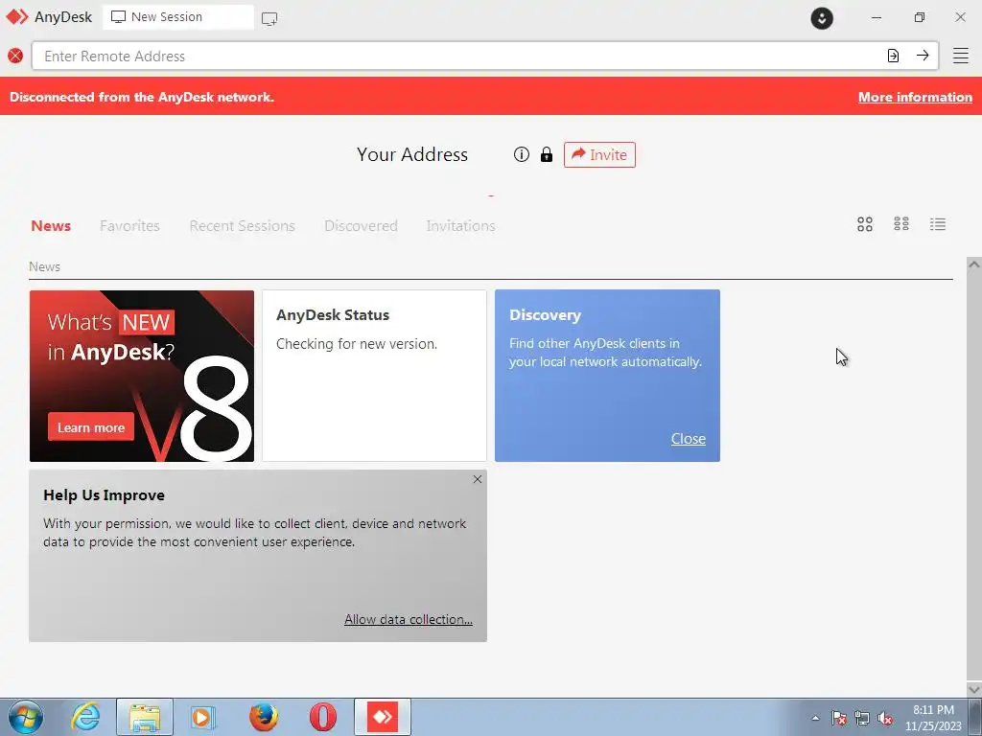Screen dimensions: 982x736
Task: Launch Internet Explorer from the taskbar
Action: [x=85, y=717]
